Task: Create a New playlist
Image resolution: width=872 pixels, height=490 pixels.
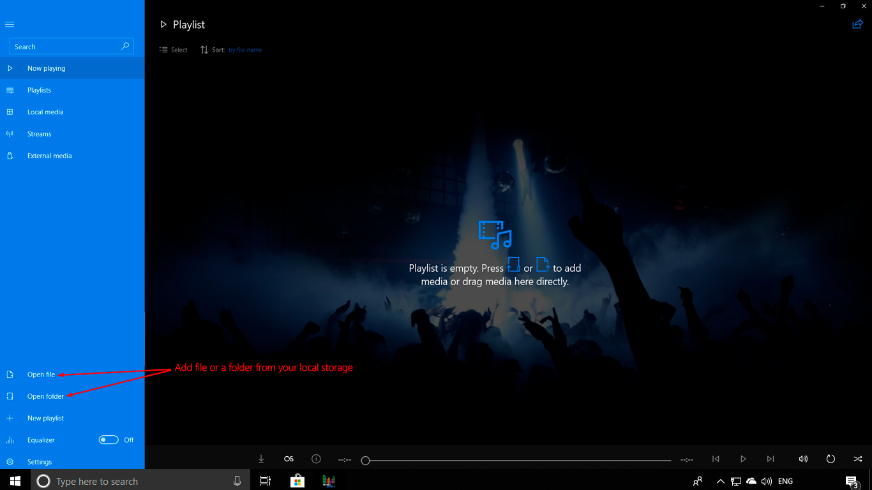Action: point(45,418)
